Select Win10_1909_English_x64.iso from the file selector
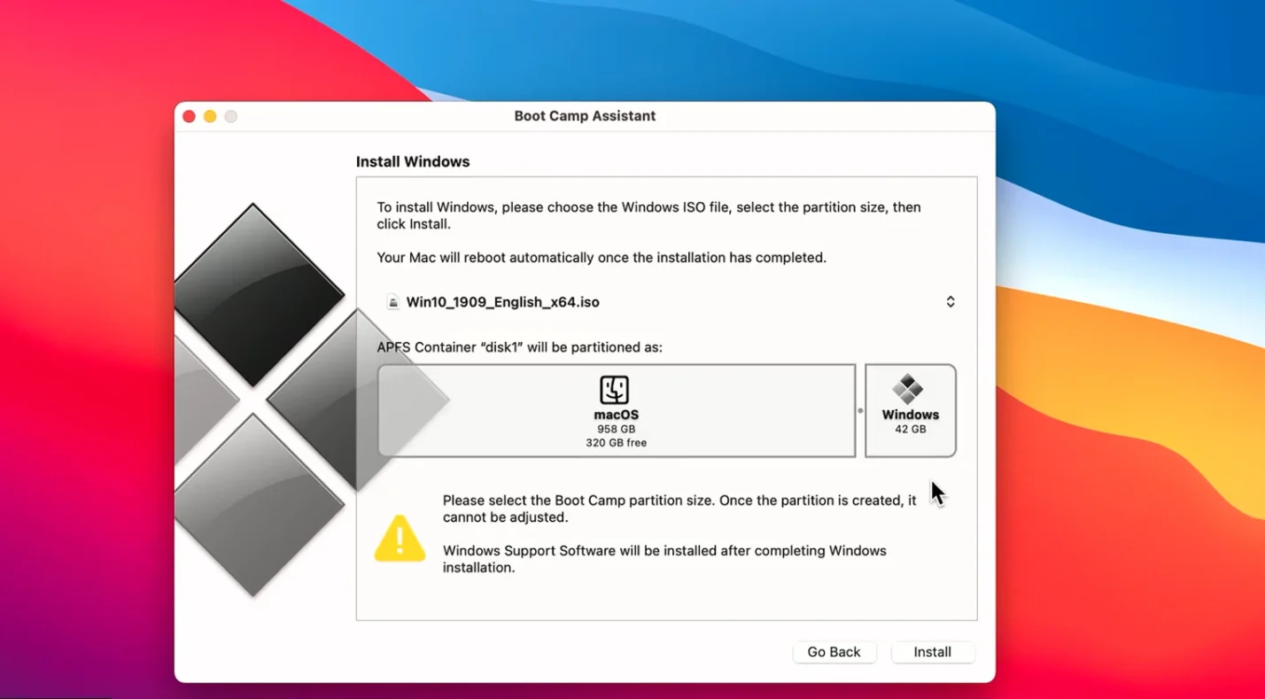Image resolution: width=1265 pixels, height=699 pixels. point(502,301)
